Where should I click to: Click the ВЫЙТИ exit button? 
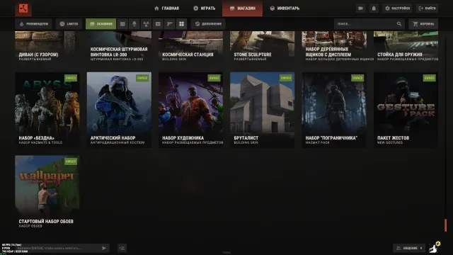pyautogui.click(x=427, y=8)
